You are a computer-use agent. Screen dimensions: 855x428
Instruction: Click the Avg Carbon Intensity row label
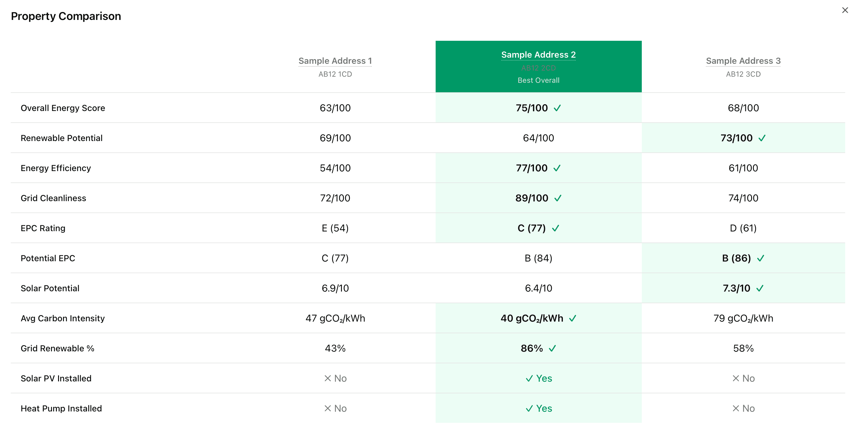click(x=62, y=318)
